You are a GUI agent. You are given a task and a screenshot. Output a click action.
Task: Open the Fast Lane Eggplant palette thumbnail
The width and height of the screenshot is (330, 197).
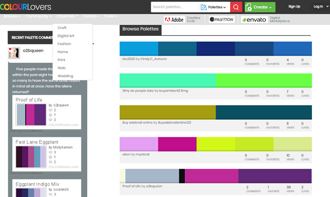tap(31, 157)
